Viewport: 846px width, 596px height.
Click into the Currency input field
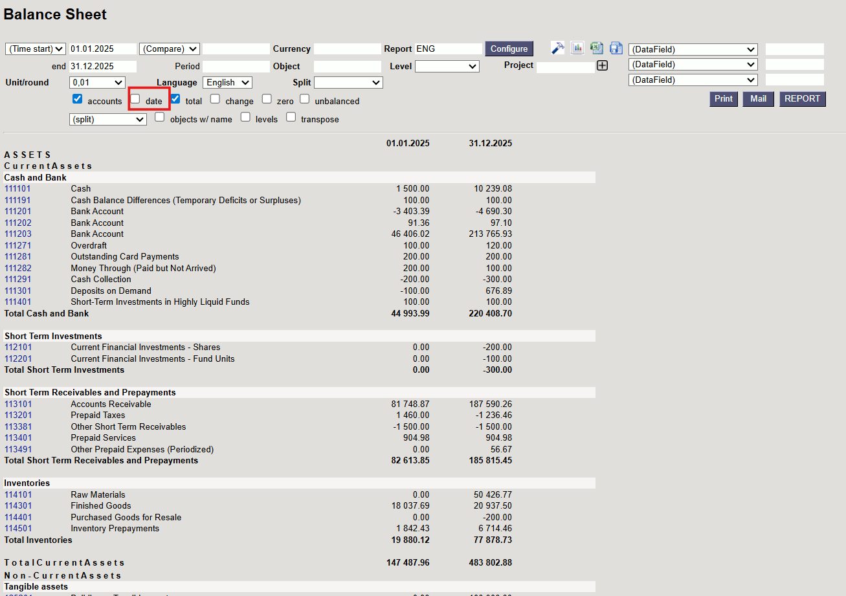tap(348, 49)
